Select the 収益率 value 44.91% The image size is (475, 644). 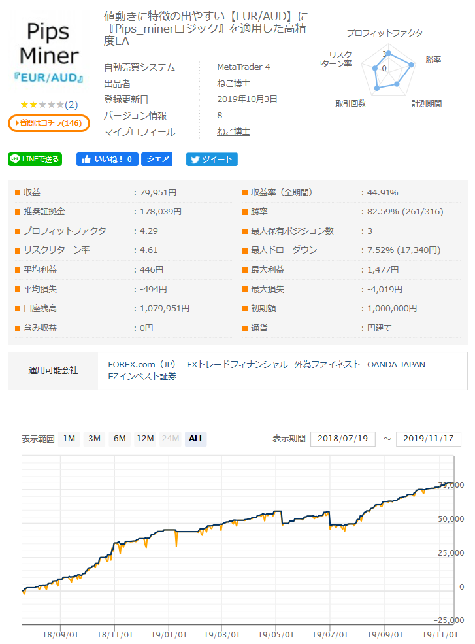tap(383, 193)
